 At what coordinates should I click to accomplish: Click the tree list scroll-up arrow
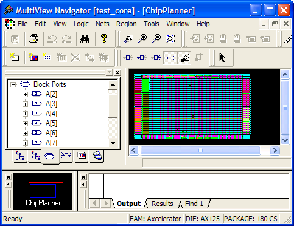tap(113, 84)
